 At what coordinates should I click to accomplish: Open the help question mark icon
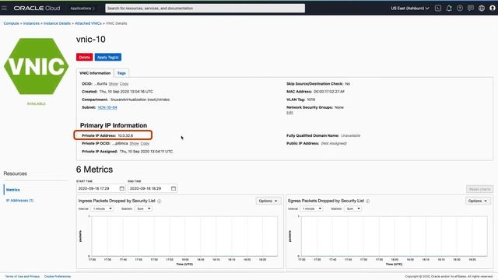pos(460,9)
